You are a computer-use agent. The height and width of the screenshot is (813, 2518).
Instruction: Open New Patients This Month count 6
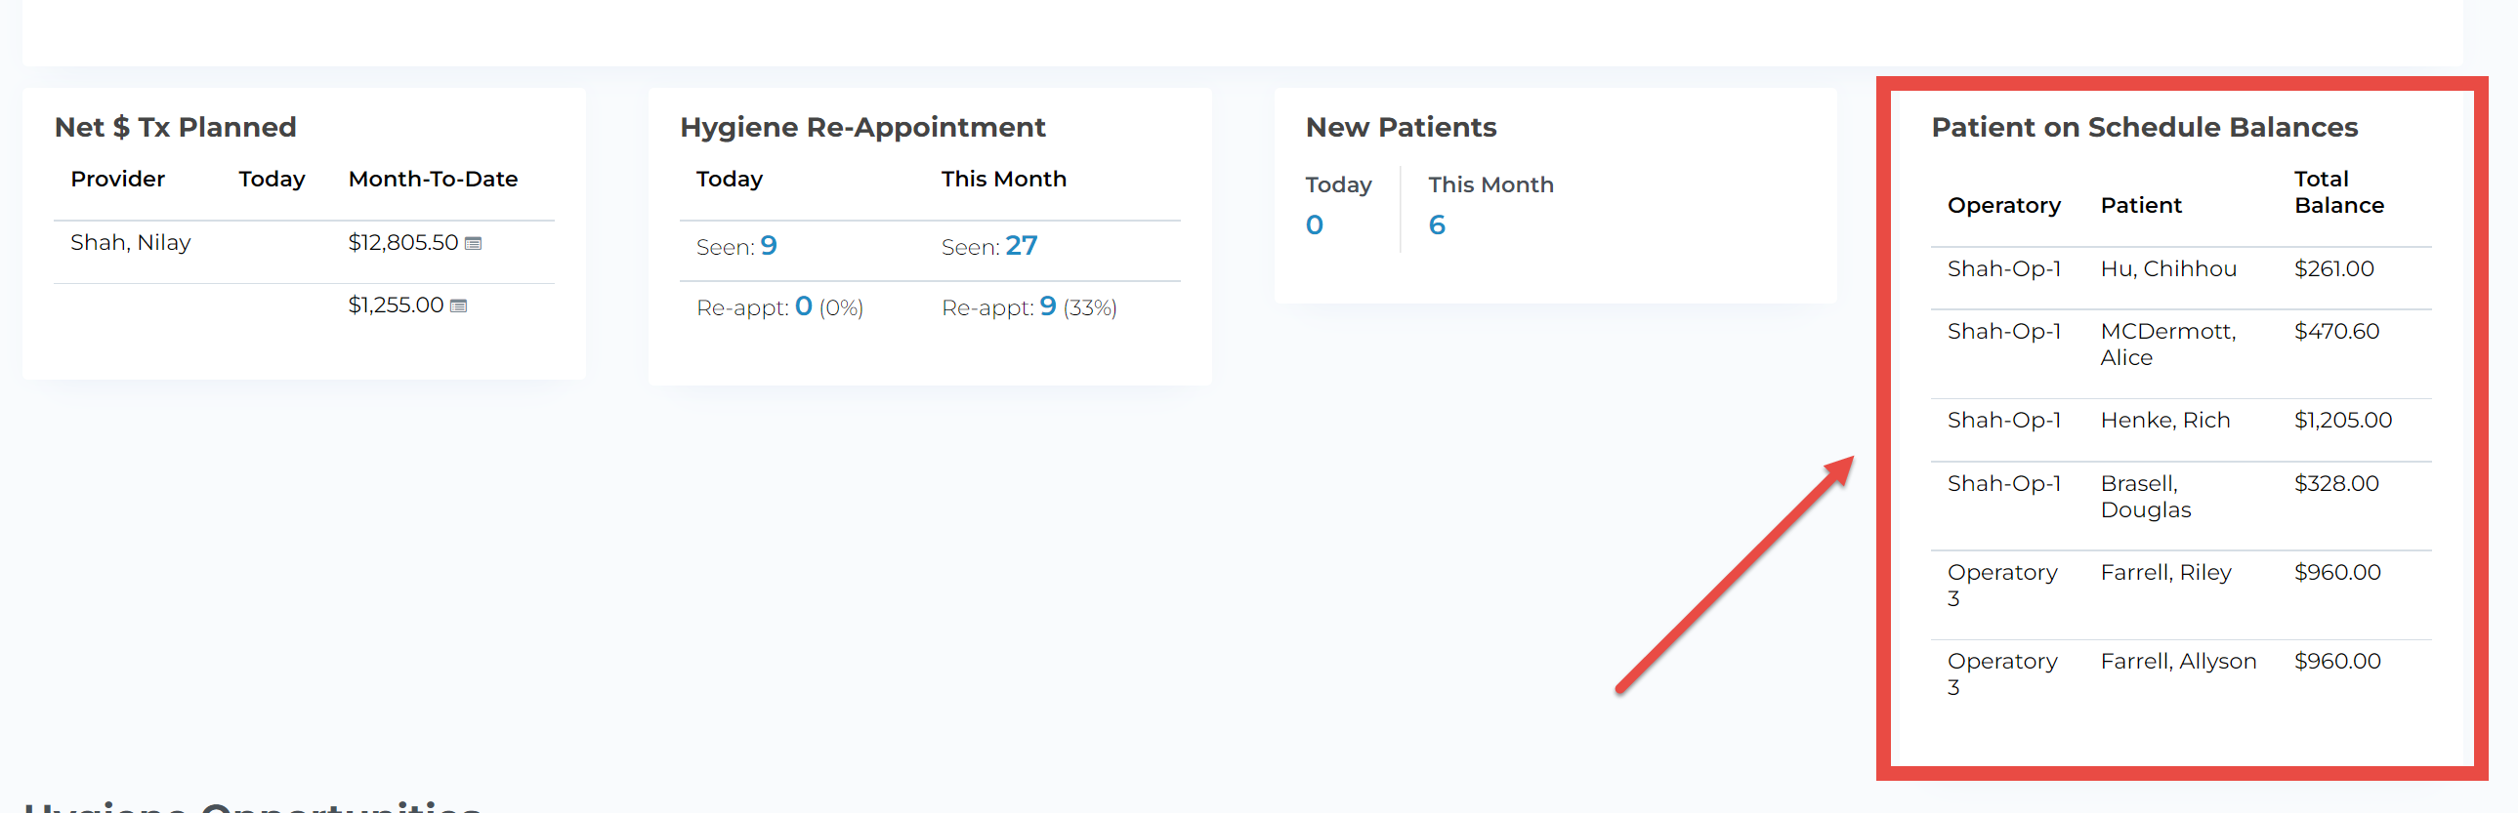[1437, 224]
